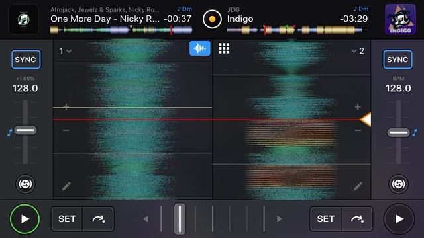This screenshot has height=238, width=424.
Task: Zoom in deck 2 waveform with plus
Action: 358,107
